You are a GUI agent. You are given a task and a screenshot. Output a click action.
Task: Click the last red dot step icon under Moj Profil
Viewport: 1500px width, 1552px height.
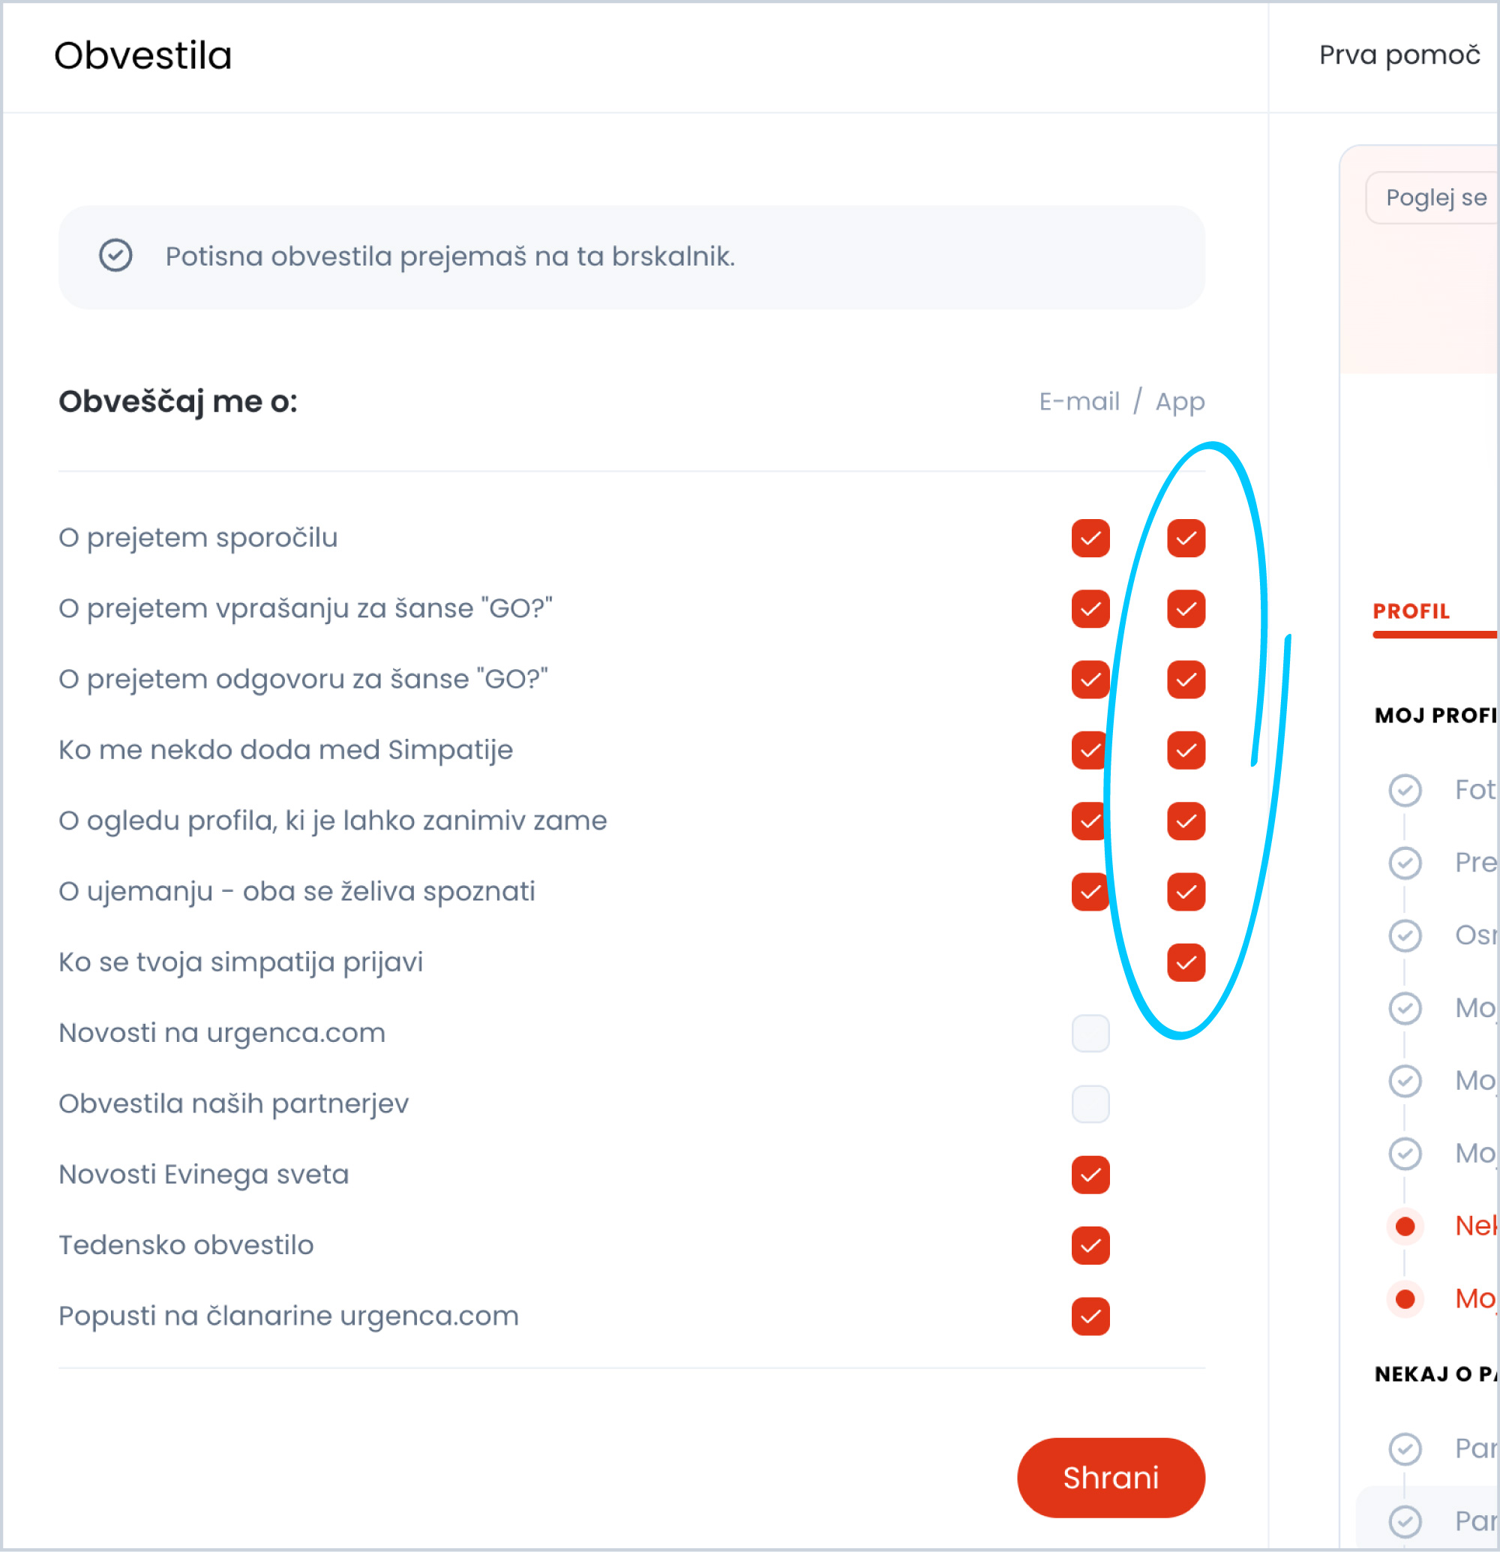(1405, 1299)
